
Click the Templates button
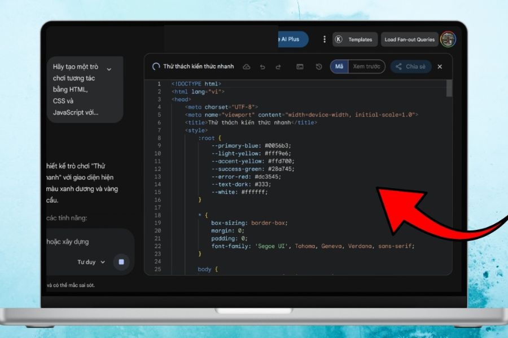[x=355, y=39]
